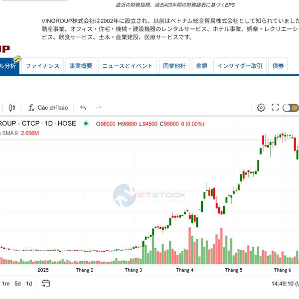Switch to the 事業概要 tab
This screenshot has height=299, width=299.
81,66
